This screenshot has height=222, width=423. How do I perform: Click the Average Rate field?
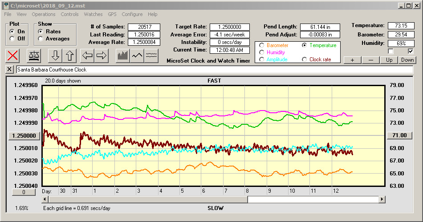point(144,42)
